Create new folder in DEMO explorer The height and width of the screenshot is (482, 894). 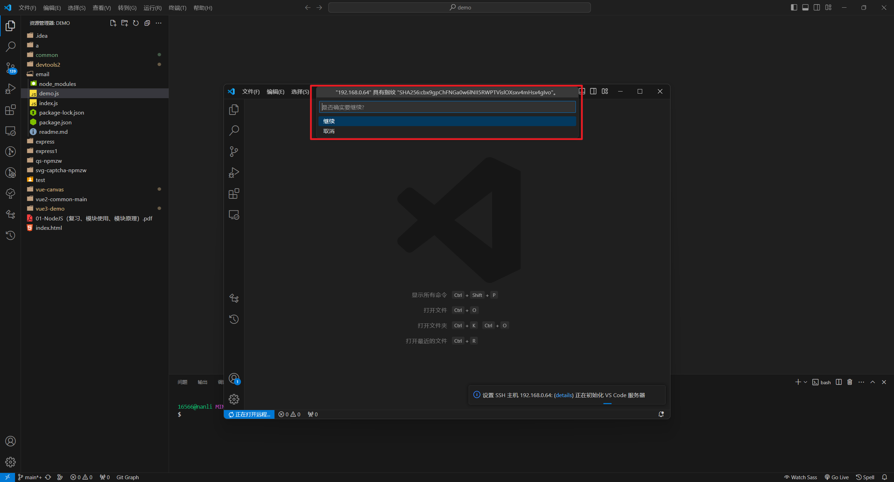pos(124,23)
